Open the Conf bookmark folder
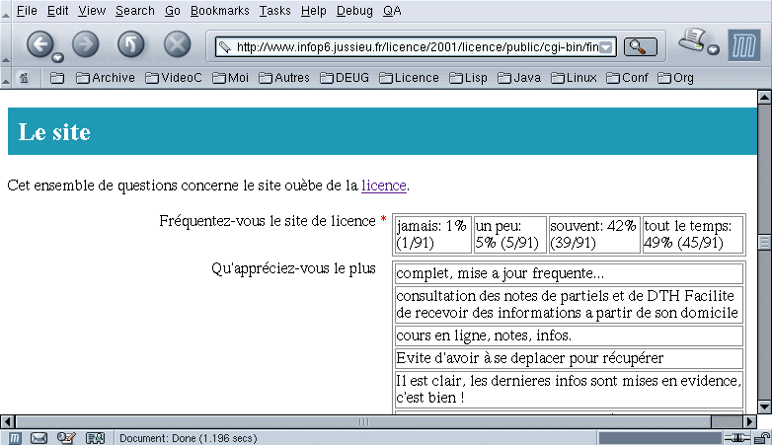This screenshot has height=445, width=772. tap(627, 78)
